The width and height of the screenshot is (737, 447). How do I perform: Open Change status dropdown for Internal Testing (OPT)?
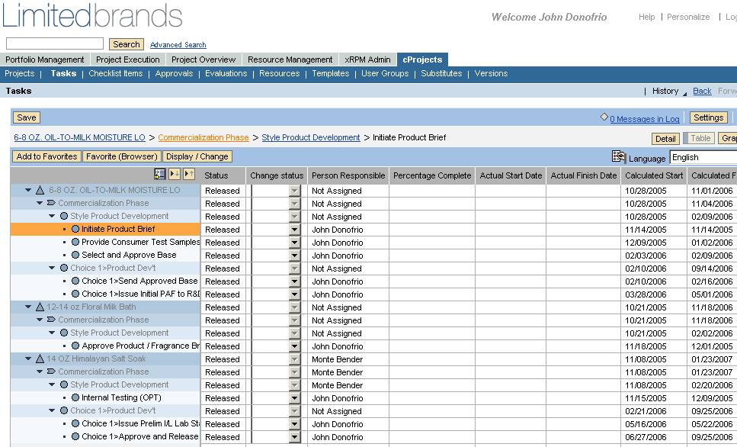pos(295,398)
